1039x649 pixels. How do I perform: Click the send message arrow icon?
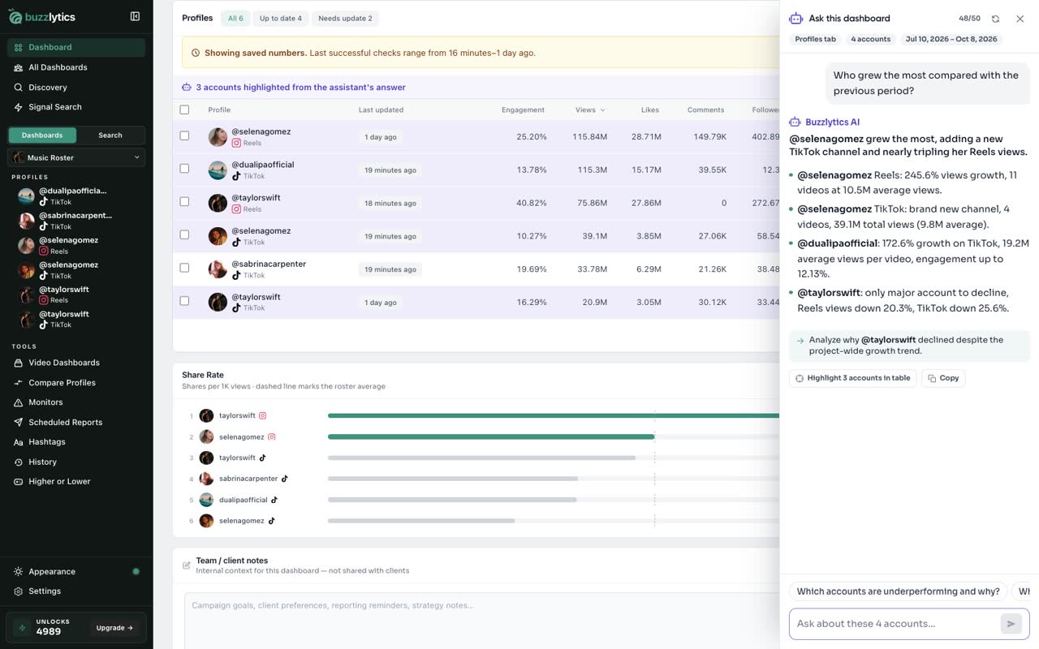coord(1011,624)
